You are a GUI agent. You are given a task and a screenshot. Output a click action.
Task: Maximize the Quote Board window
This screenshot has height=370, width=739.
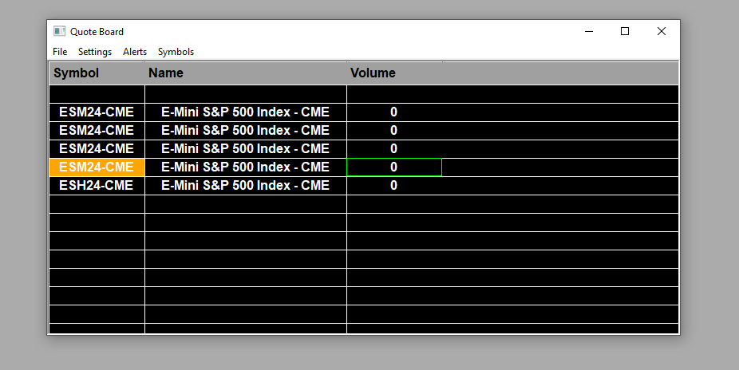tap(625, 31)
